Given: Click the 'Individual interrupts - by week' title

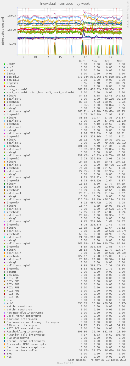Looking at the screenshot, I should (x=65, y=3).
